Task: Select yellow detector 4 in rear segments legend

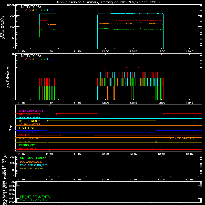Action: 33,59
